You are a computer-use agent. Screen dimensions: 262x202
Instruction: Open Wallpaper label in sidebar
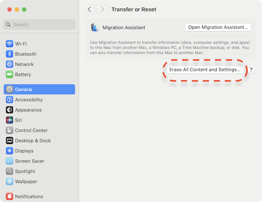(26, 182)
